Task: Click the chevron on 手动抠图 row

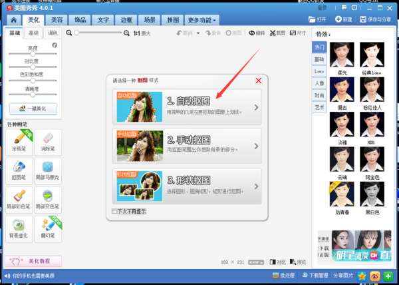Action: click(256, 146)
